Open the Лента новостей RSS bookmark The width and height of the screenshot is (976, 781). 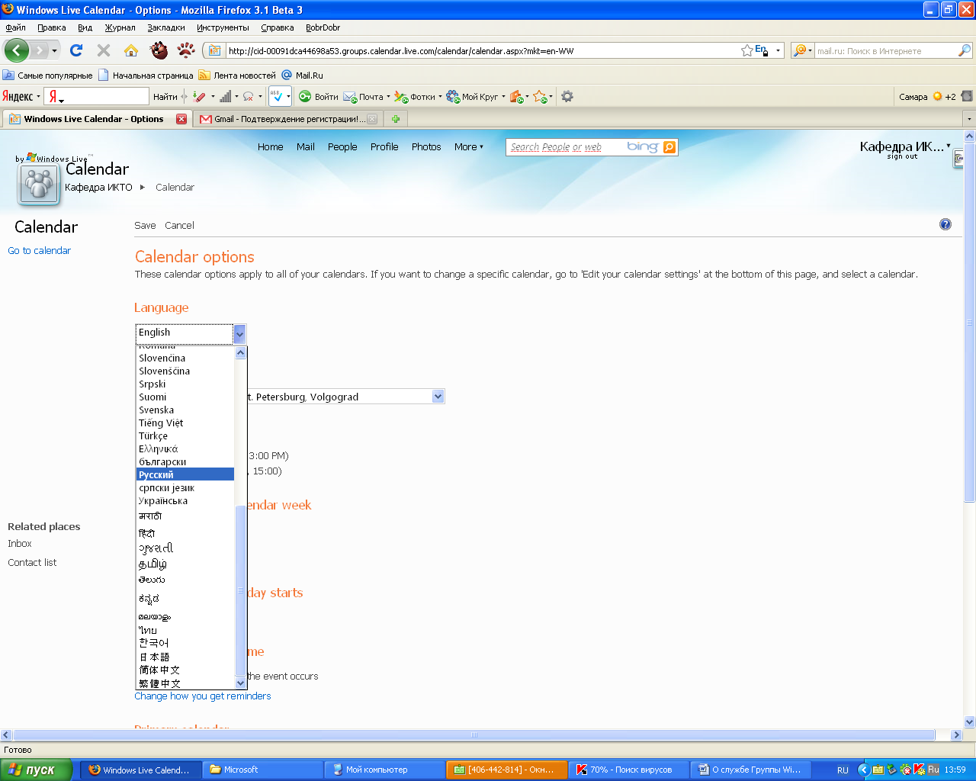click(238, 76)
